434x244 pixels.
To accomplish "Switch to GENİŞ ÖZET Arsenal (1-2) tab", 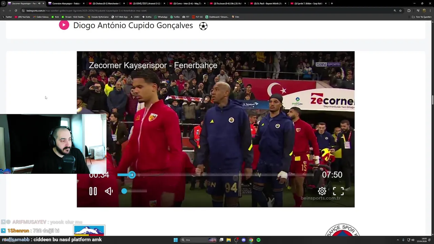I will [x=147, y=3].
